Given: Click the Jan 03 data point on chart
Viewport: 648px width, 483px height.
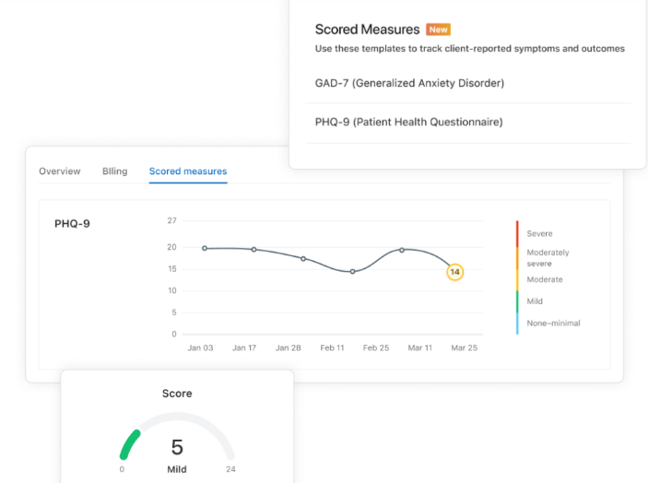Looking at the screenshot, I should [x=205, y=248].
